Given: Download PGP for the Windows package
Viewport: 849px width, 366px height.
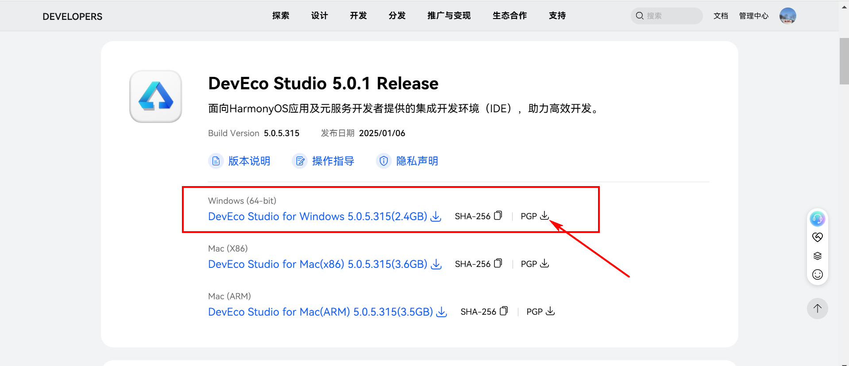Looking at the screenshot, I should pos(544,215).
